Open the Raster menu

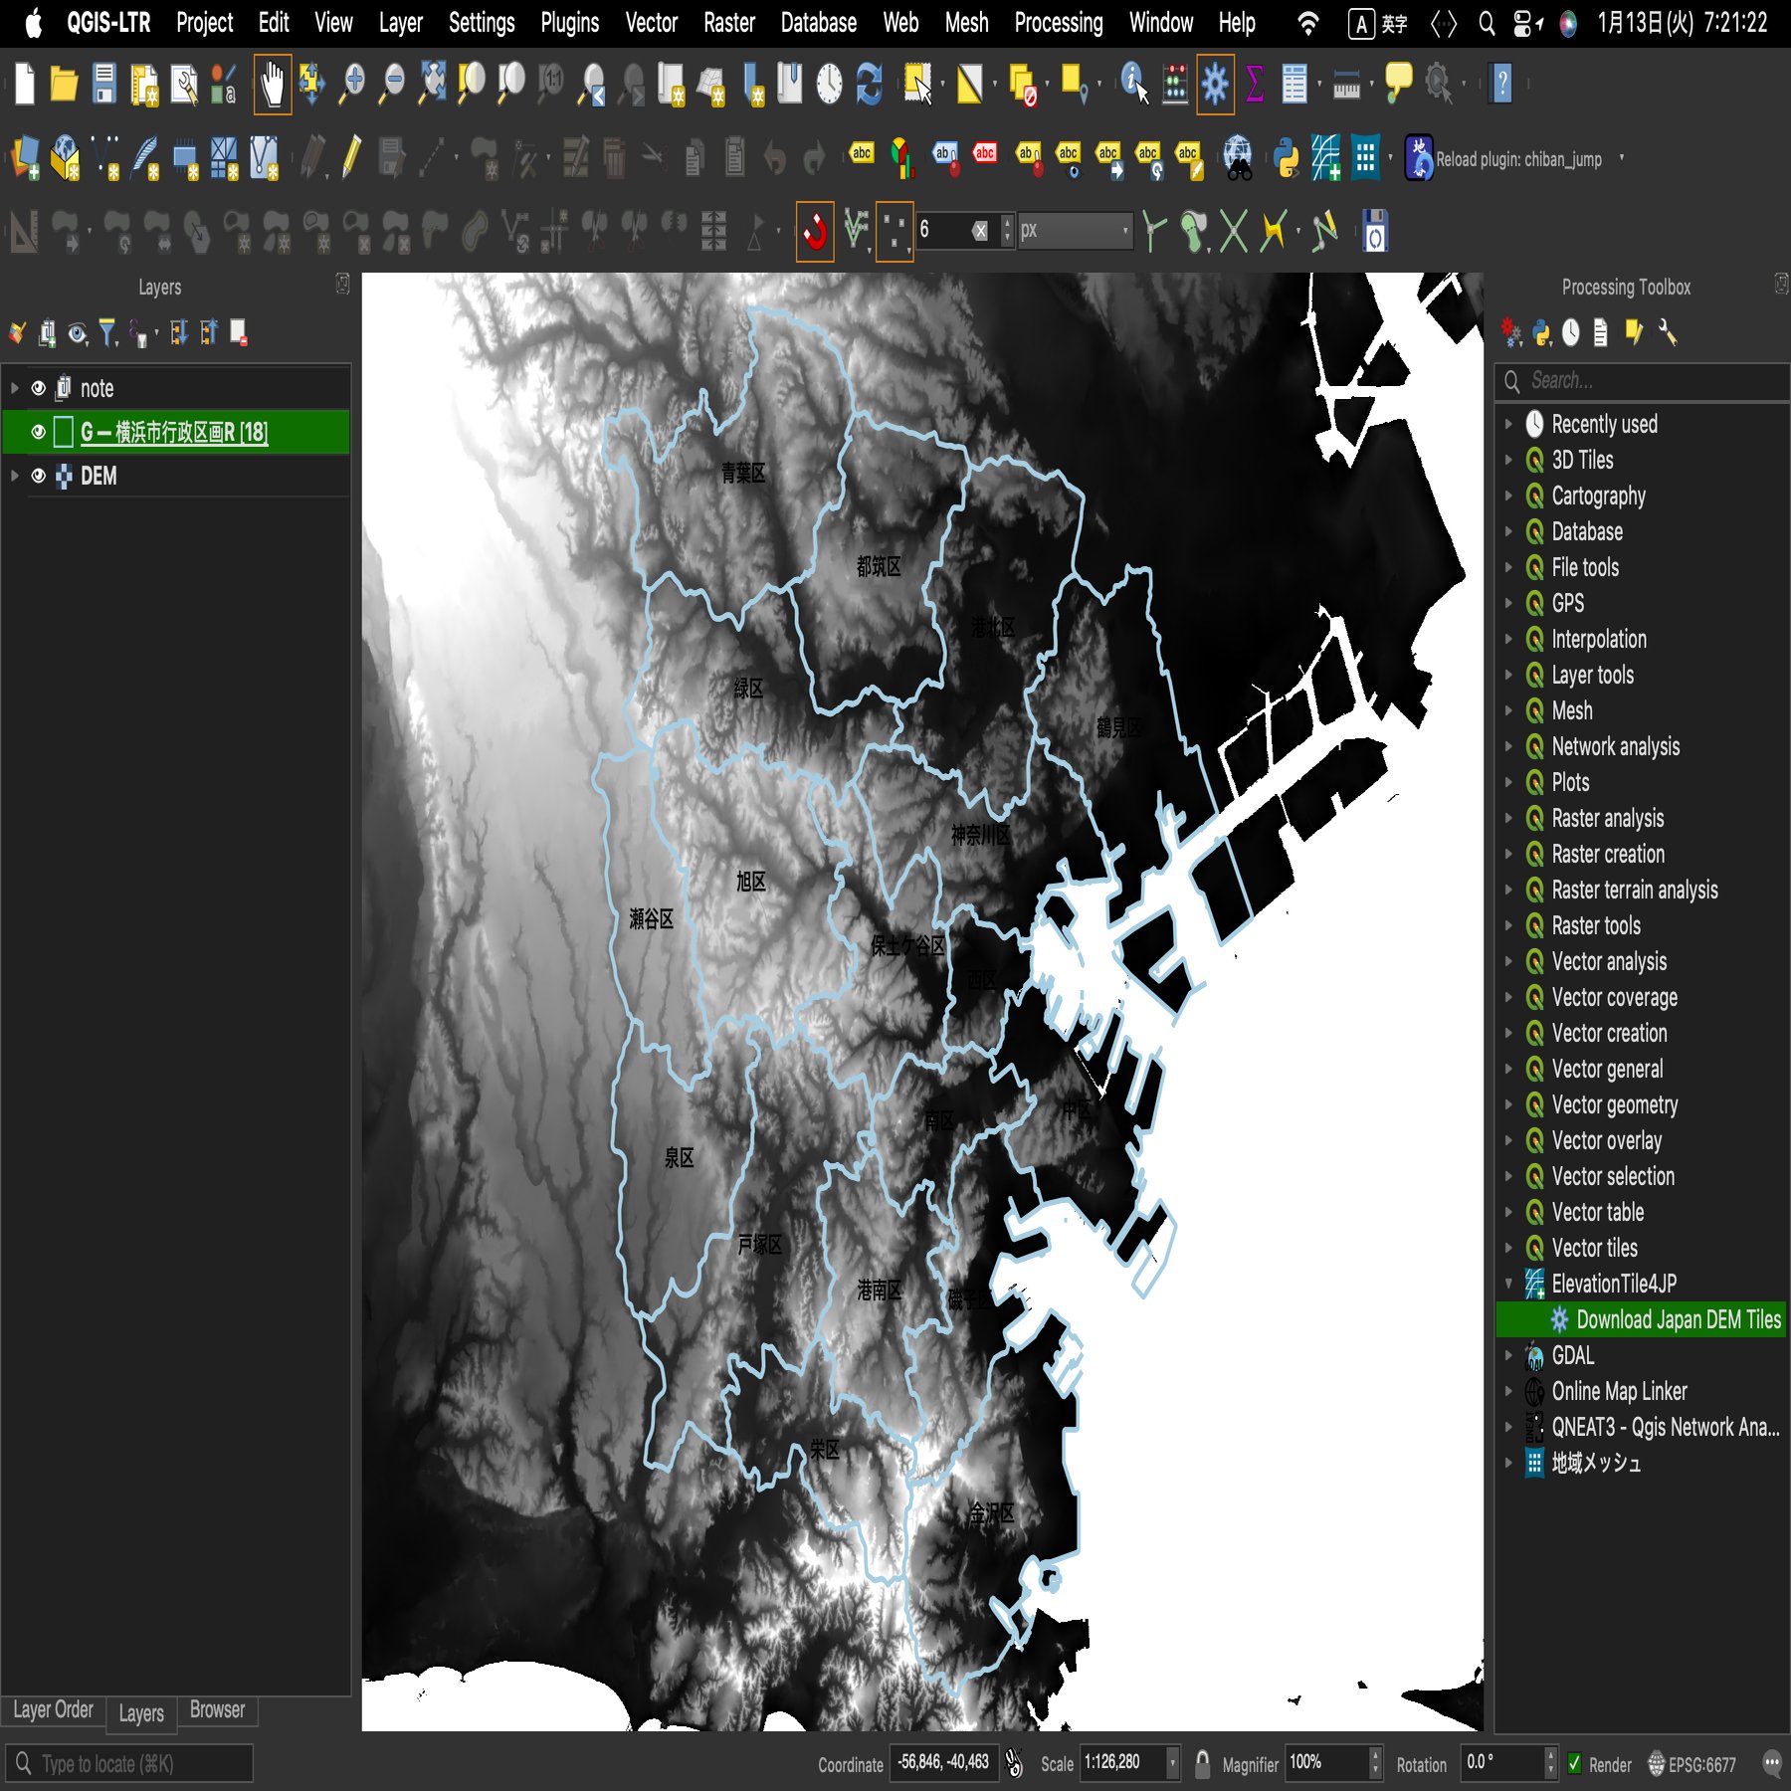729,23
